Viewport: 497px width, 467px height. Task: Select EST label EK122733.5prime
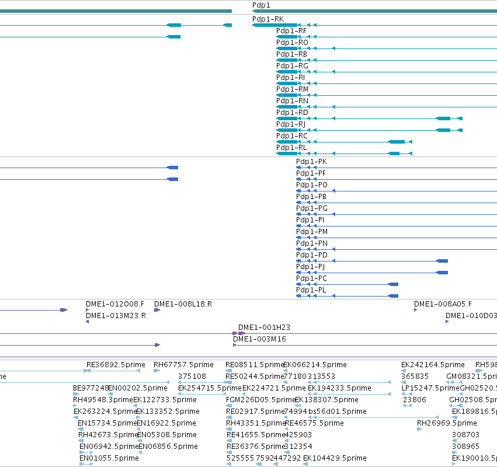point(165,400)
